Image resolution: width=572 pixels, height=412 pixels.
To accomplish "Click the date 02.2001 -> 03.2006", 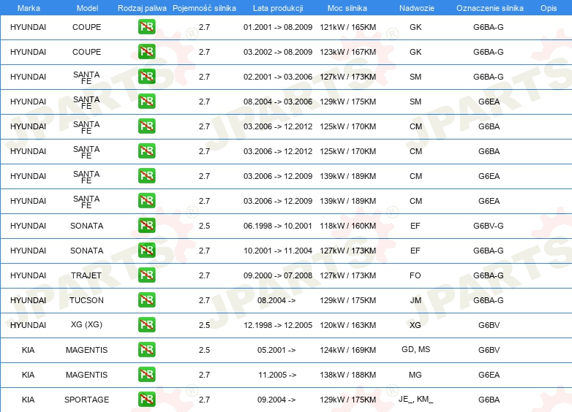I will [278, 77].
